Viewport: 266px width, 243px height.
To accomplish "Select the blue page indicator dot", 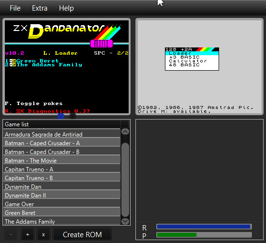I will point(61,117).
